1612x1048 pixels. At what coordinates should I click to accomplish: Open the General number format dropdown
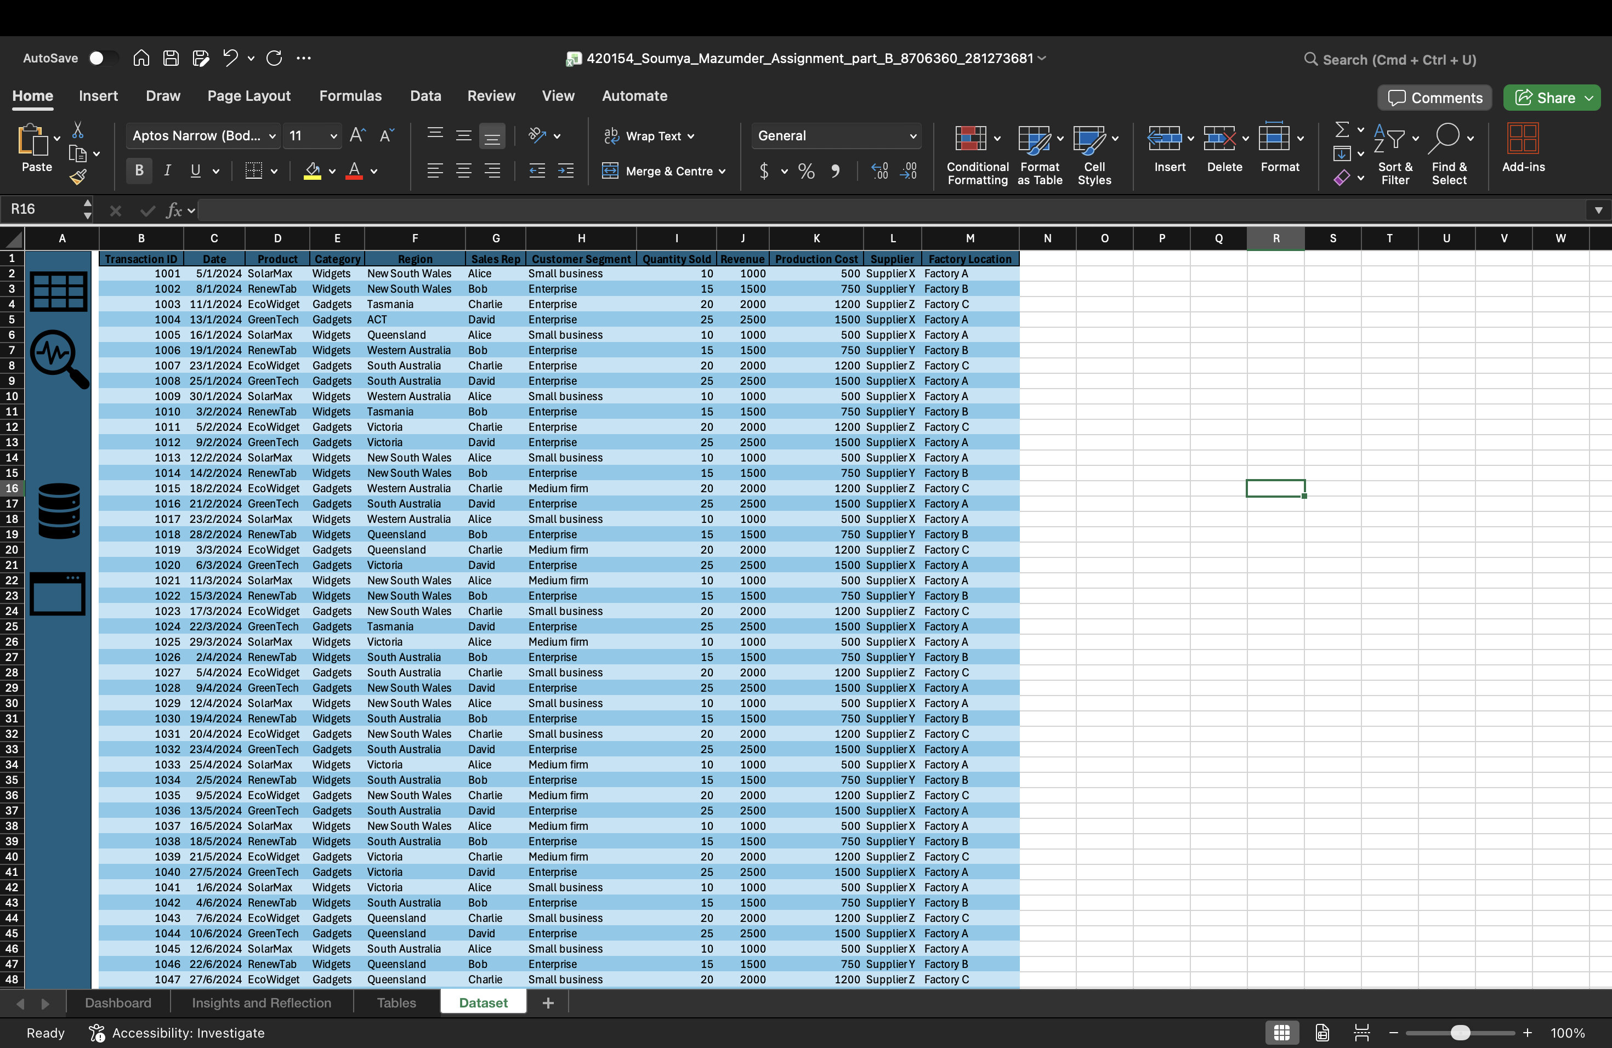913,136
